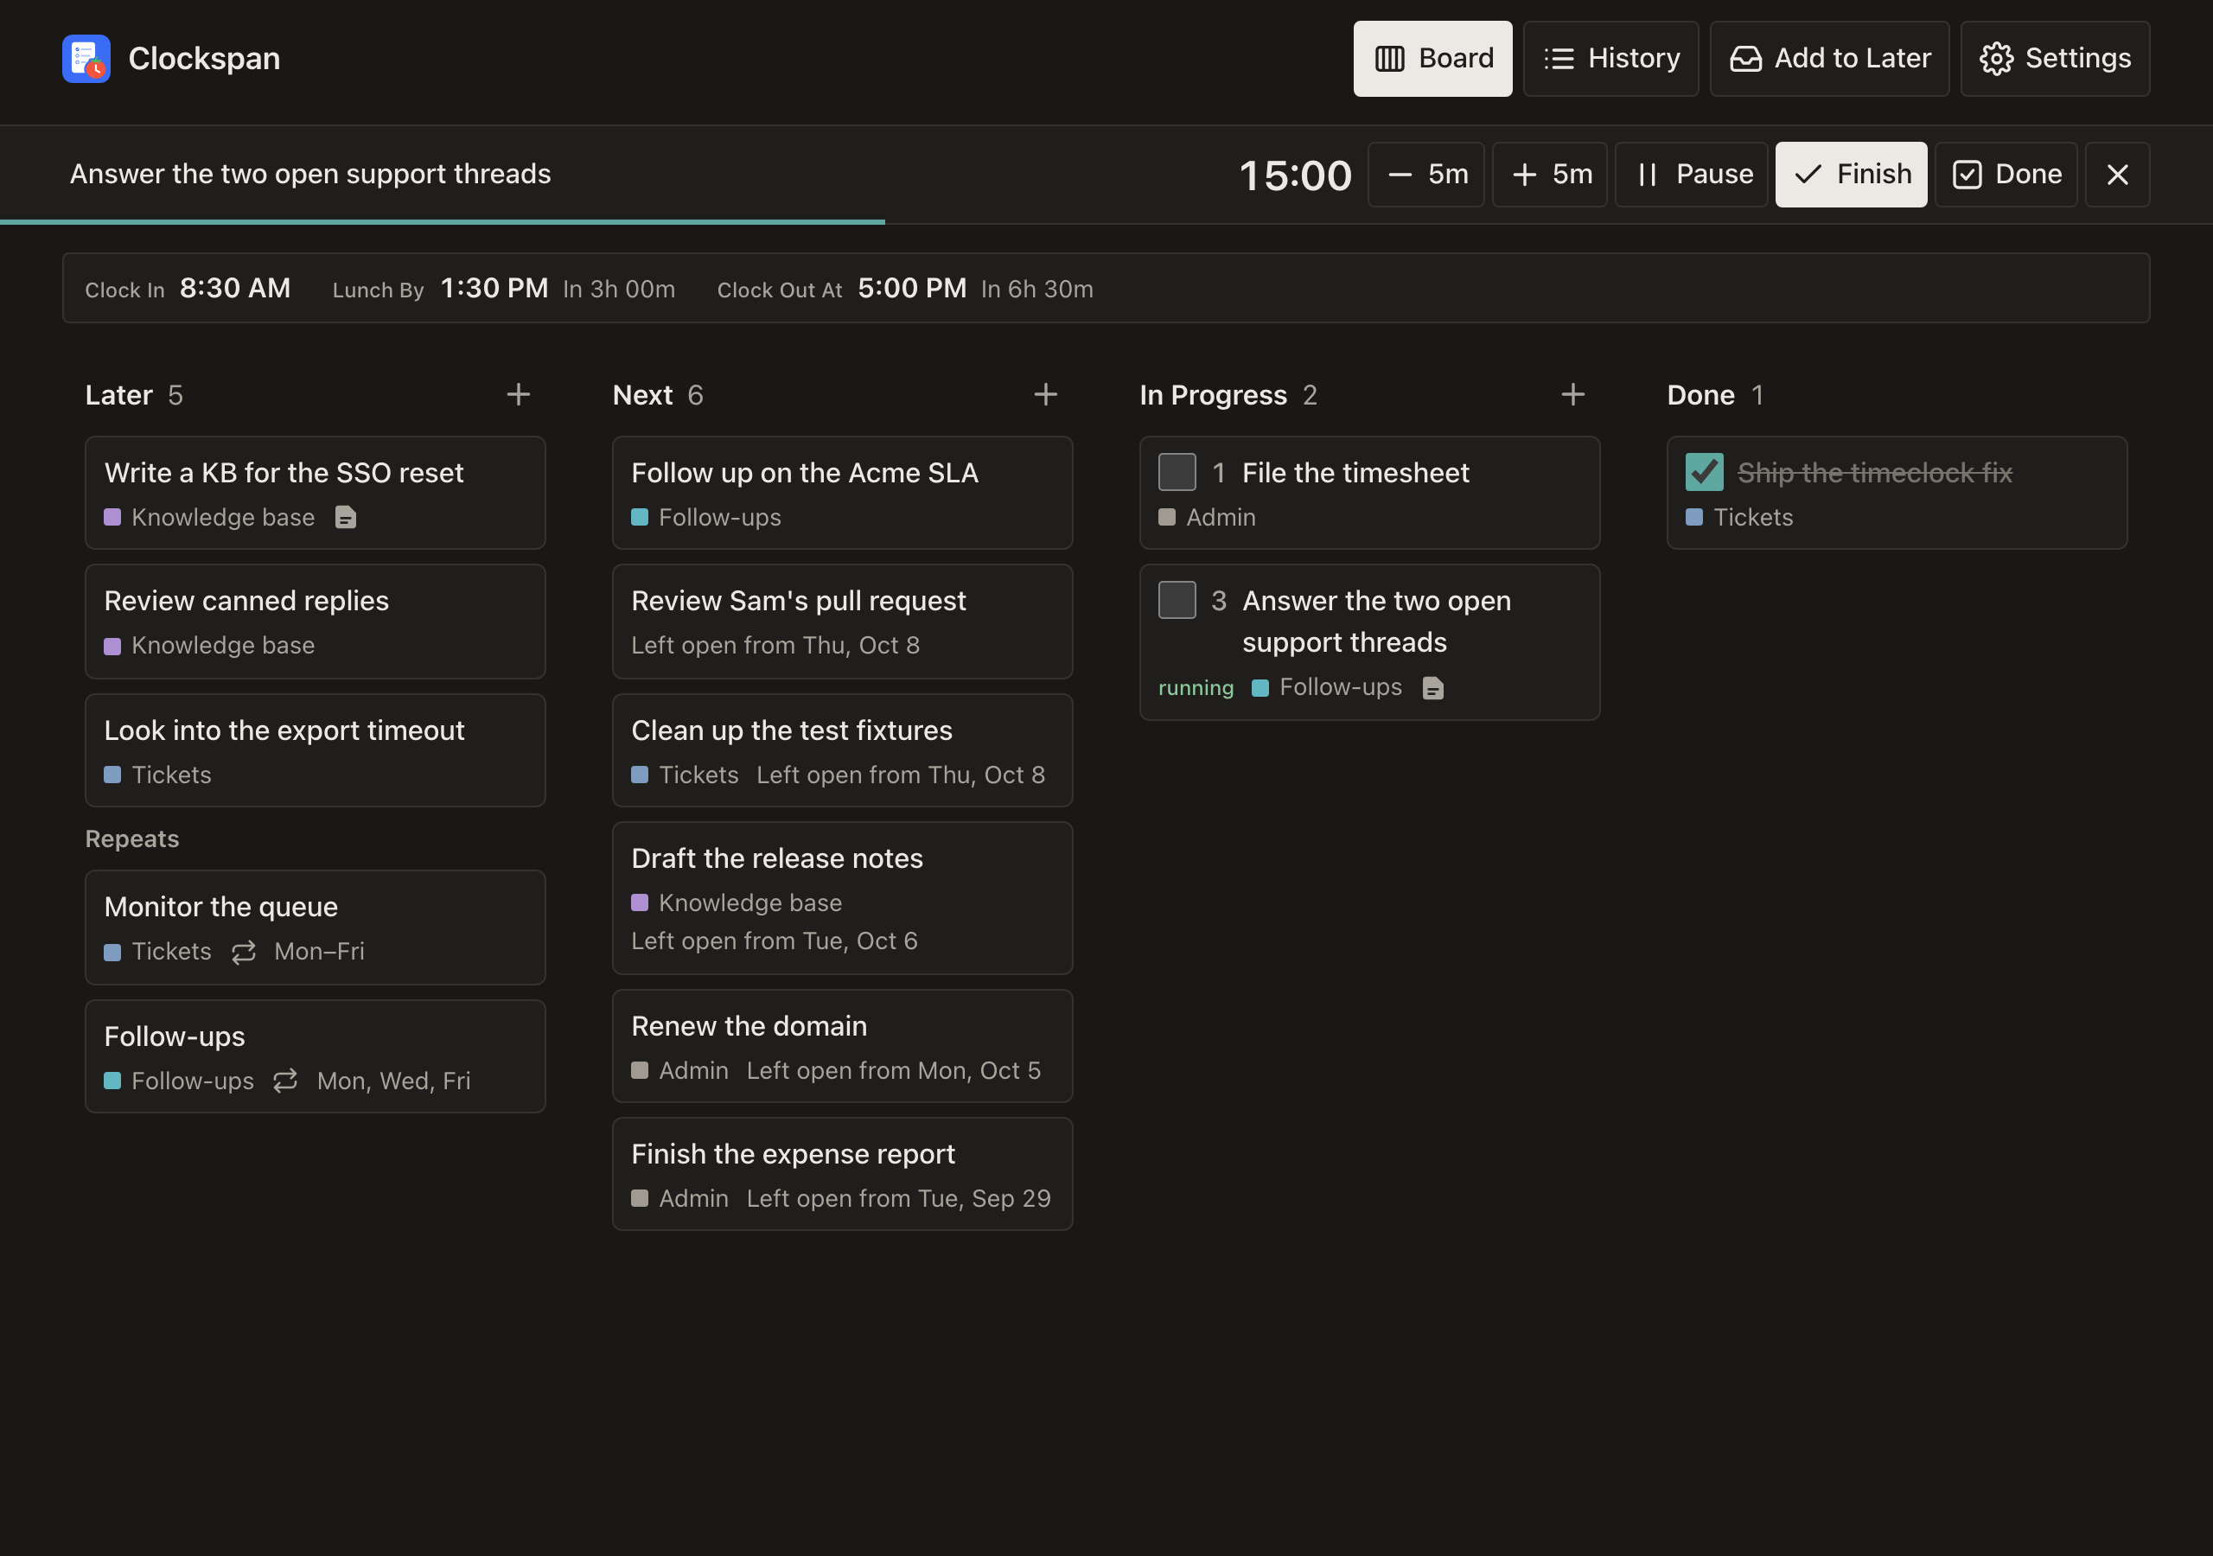Click the active task title in timer bar
Image resolution: width=2213 pixels, height=1556 pixels.
point(310,174)
